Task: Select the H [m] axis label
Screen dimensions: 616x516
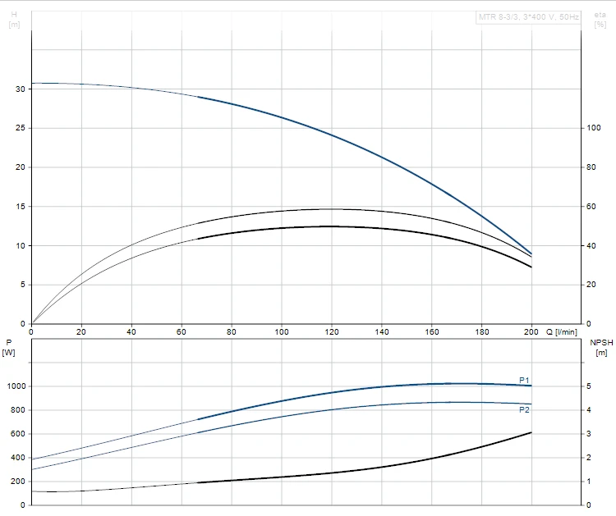Action: pyautogui.click(x=14, y=20)
